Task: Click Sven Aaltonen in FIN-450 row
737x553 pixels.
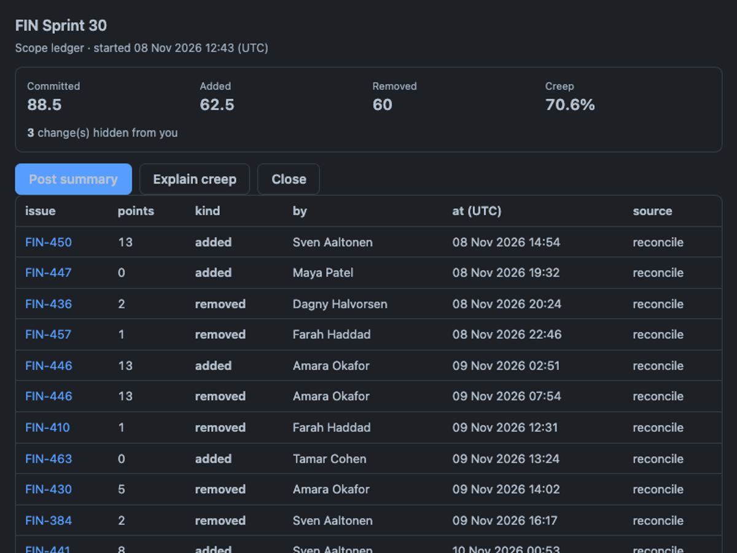Action: point(333,242)
